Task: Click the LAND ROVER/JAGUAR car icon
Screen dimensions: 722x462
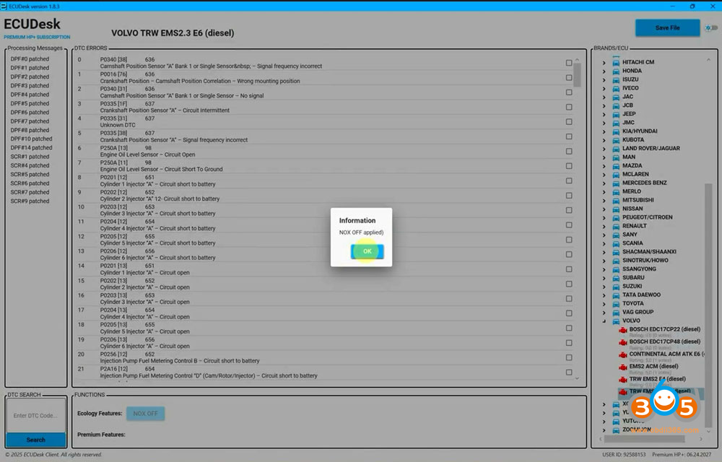Action: (x=615, y=148)
